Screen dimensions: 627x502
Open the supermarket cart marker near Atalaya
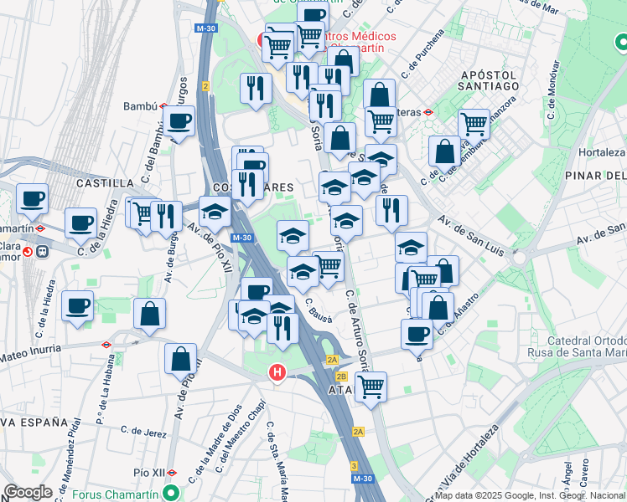coord(371,388)
